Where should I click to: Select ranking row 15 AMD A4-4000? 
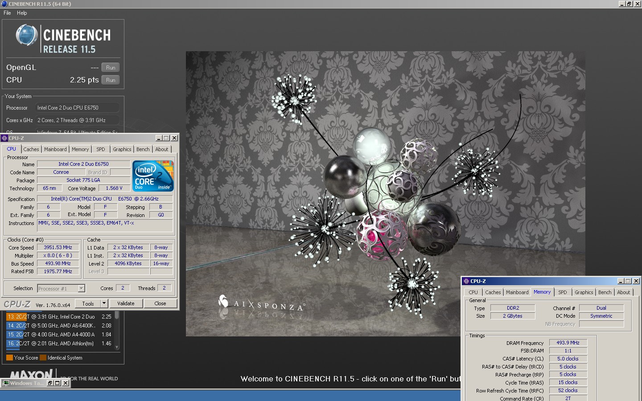point(60,335)
